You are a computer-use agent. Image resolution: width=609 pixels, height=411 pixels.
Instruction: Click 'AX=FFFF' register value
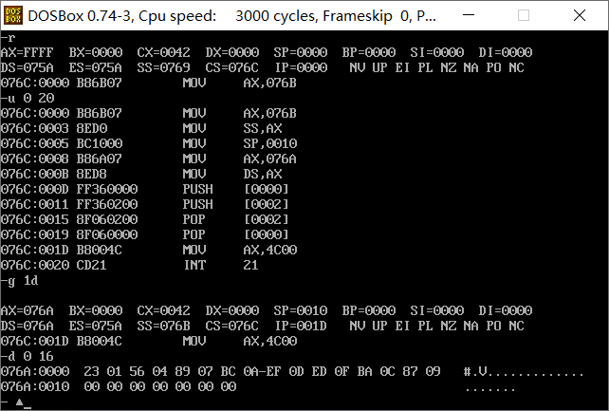pos(28,52)
